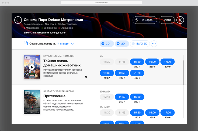This screenshot has width=198, height=131.
Task: Select 15:20 2D session of 'Тайная жизнь'
Action: pos(137,62)
